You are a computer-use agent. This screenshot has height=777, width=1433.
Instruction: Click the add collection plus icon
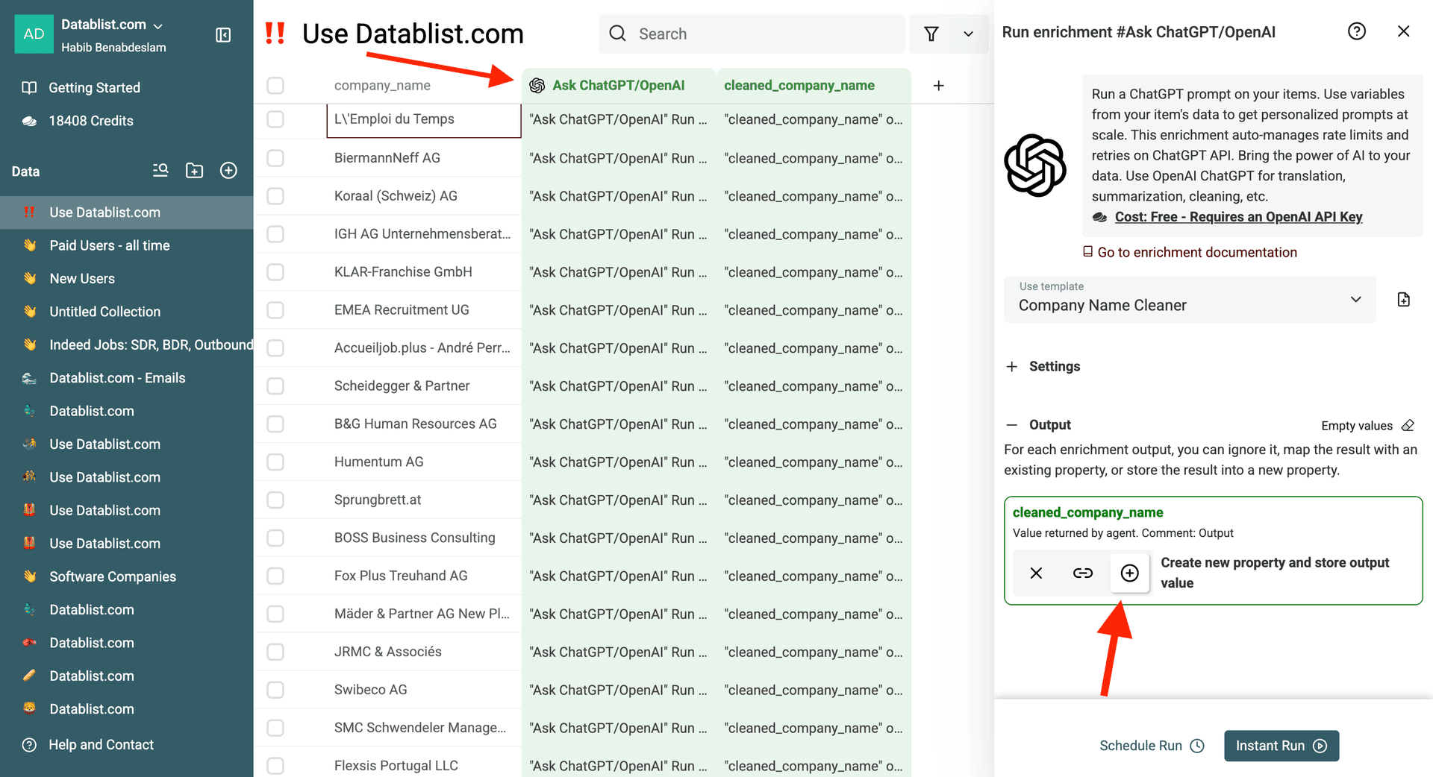click(229, 171)
